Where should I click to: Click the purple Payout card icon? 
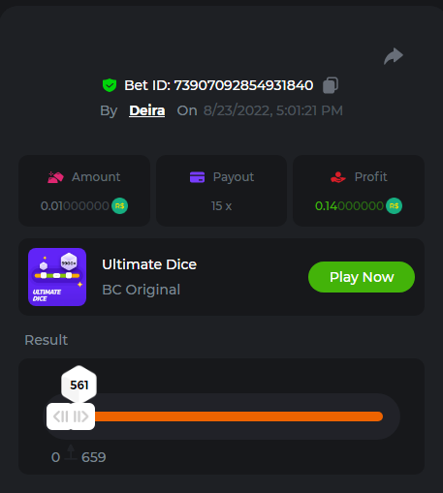(197, 177)
